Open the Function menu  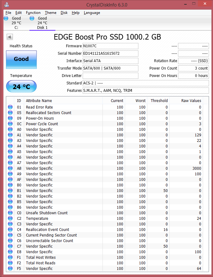tap(33, 13)
